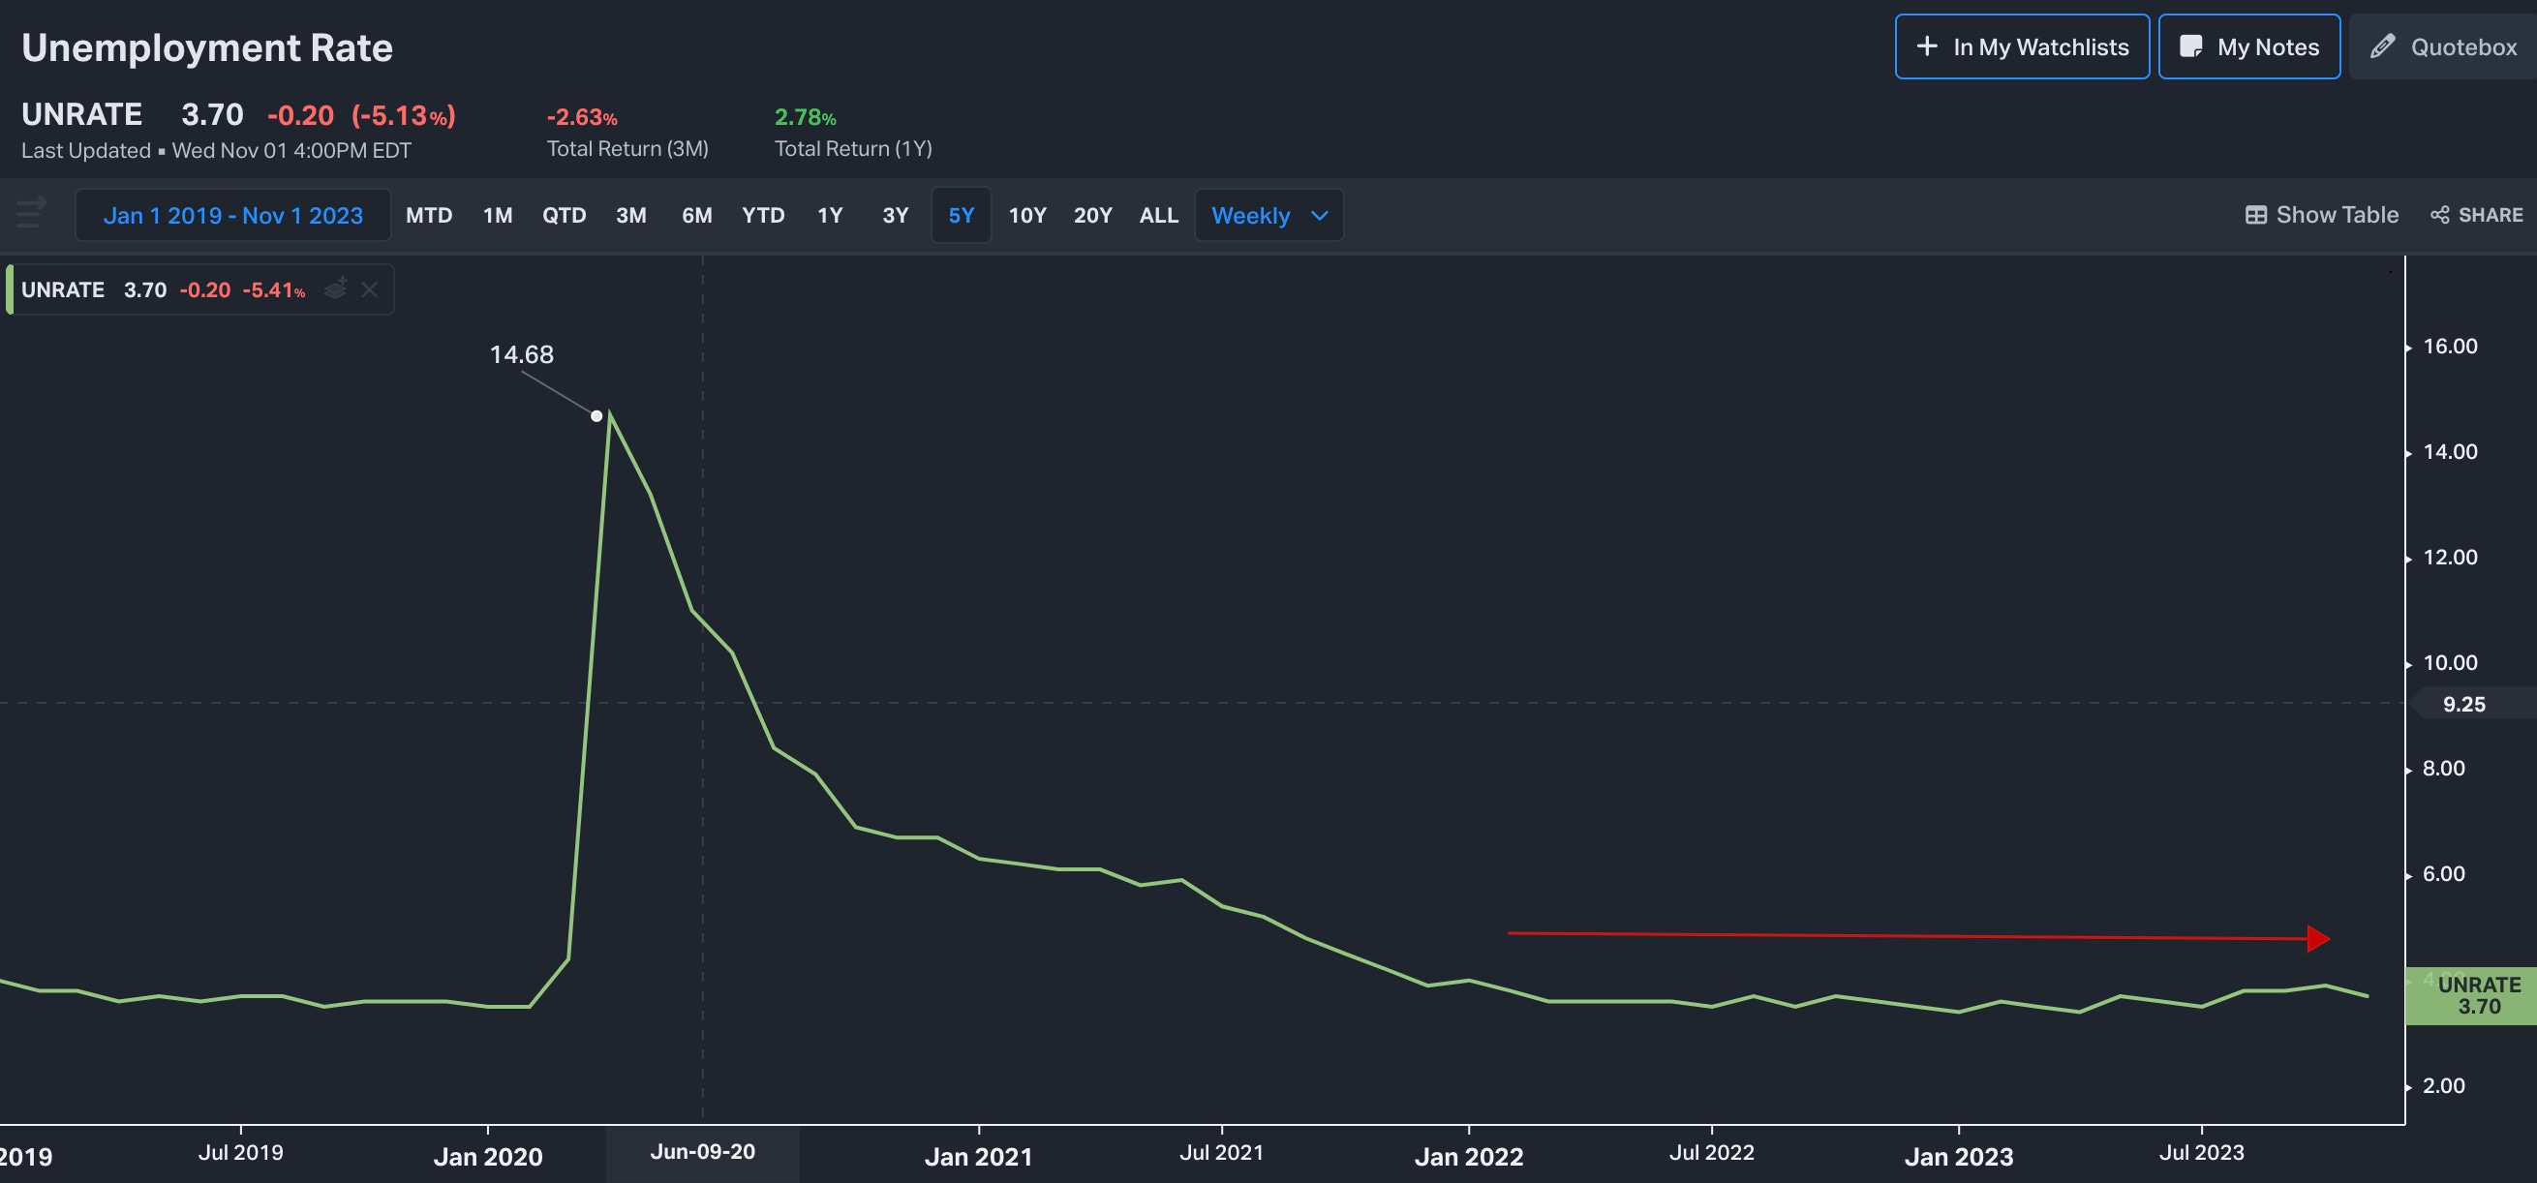
Task: Click the chevron arrow next to Weekly
Action: click(x=1320, y=215)
